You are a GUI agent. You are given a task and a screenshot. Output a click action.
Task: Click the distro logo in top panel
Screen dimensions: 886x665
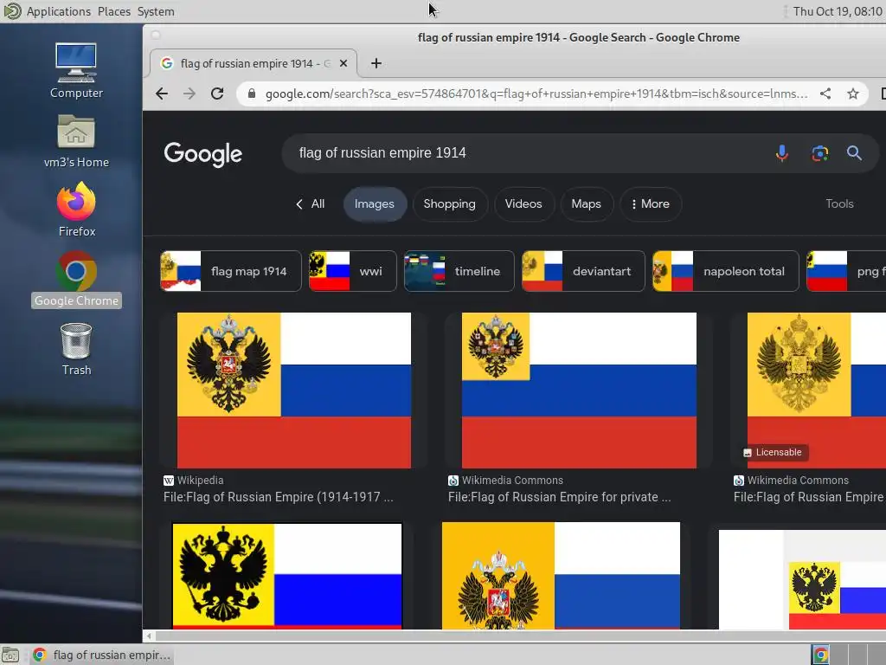(x=12, y=10)
